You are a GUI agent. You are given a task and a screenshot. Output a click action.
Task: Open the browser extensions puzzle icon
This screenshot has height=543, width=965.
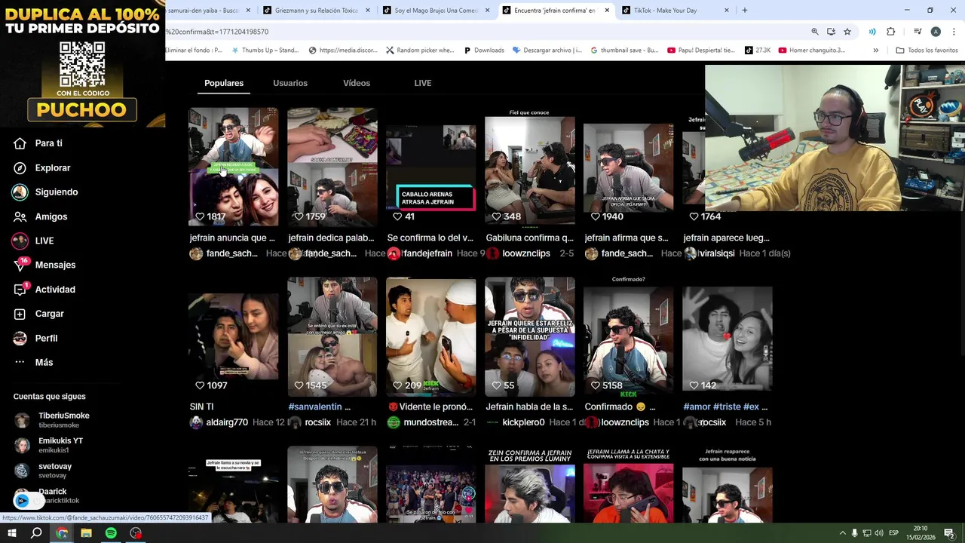point(890,32)
